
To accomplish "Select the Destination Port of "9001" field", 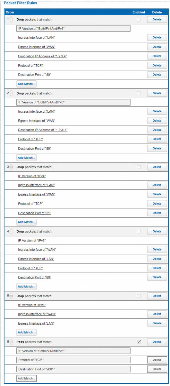I will [x=73, y=369].
